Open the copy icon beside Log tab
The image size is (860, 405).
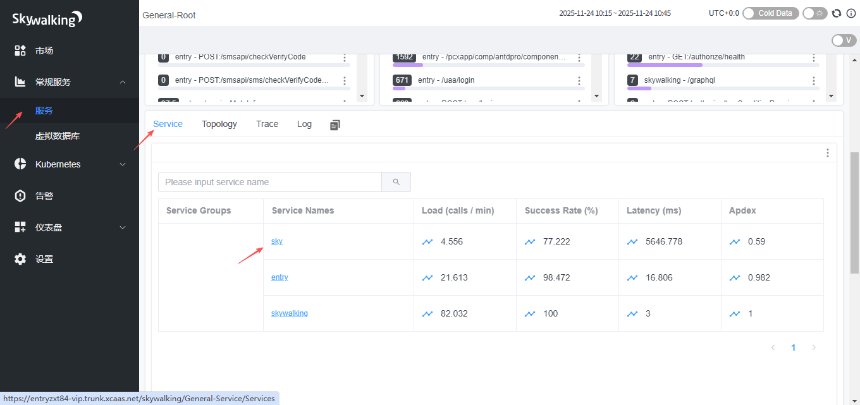click(335, 125)
